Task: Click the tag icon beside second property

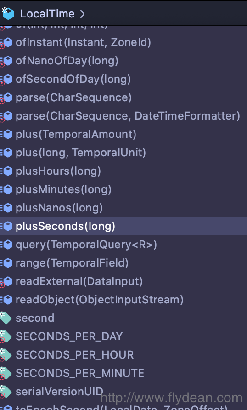Action: tap(6, 318)
